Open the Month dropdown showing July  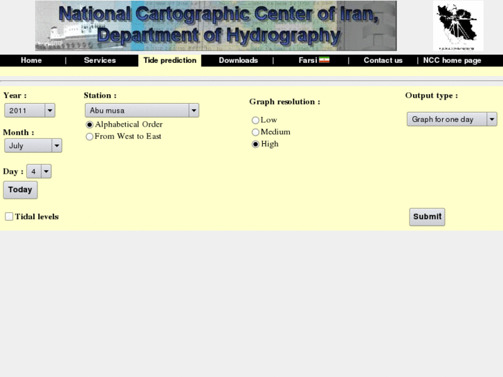(x=33, y=146)
